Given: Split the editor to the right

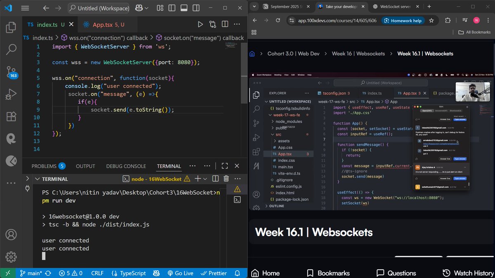Looking at the screenshot, I should pyautogui.click(x=225, y=24).
